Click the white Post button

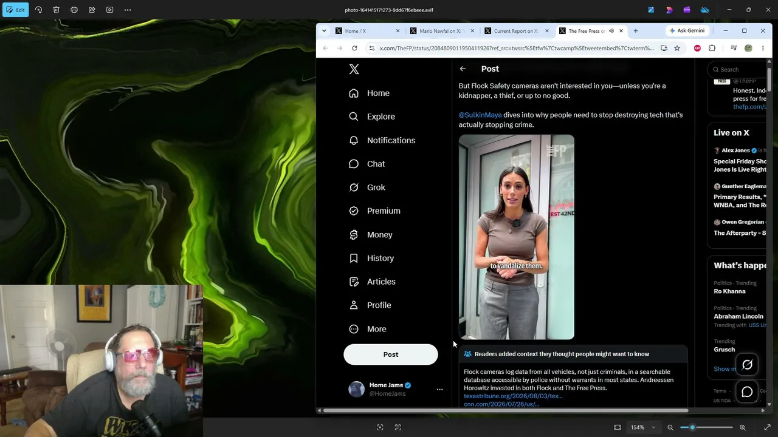pos(391,354)
